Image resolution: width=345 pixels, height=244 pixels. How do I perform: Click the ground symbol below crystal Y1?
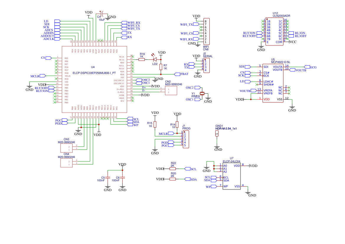click(208, 99)
